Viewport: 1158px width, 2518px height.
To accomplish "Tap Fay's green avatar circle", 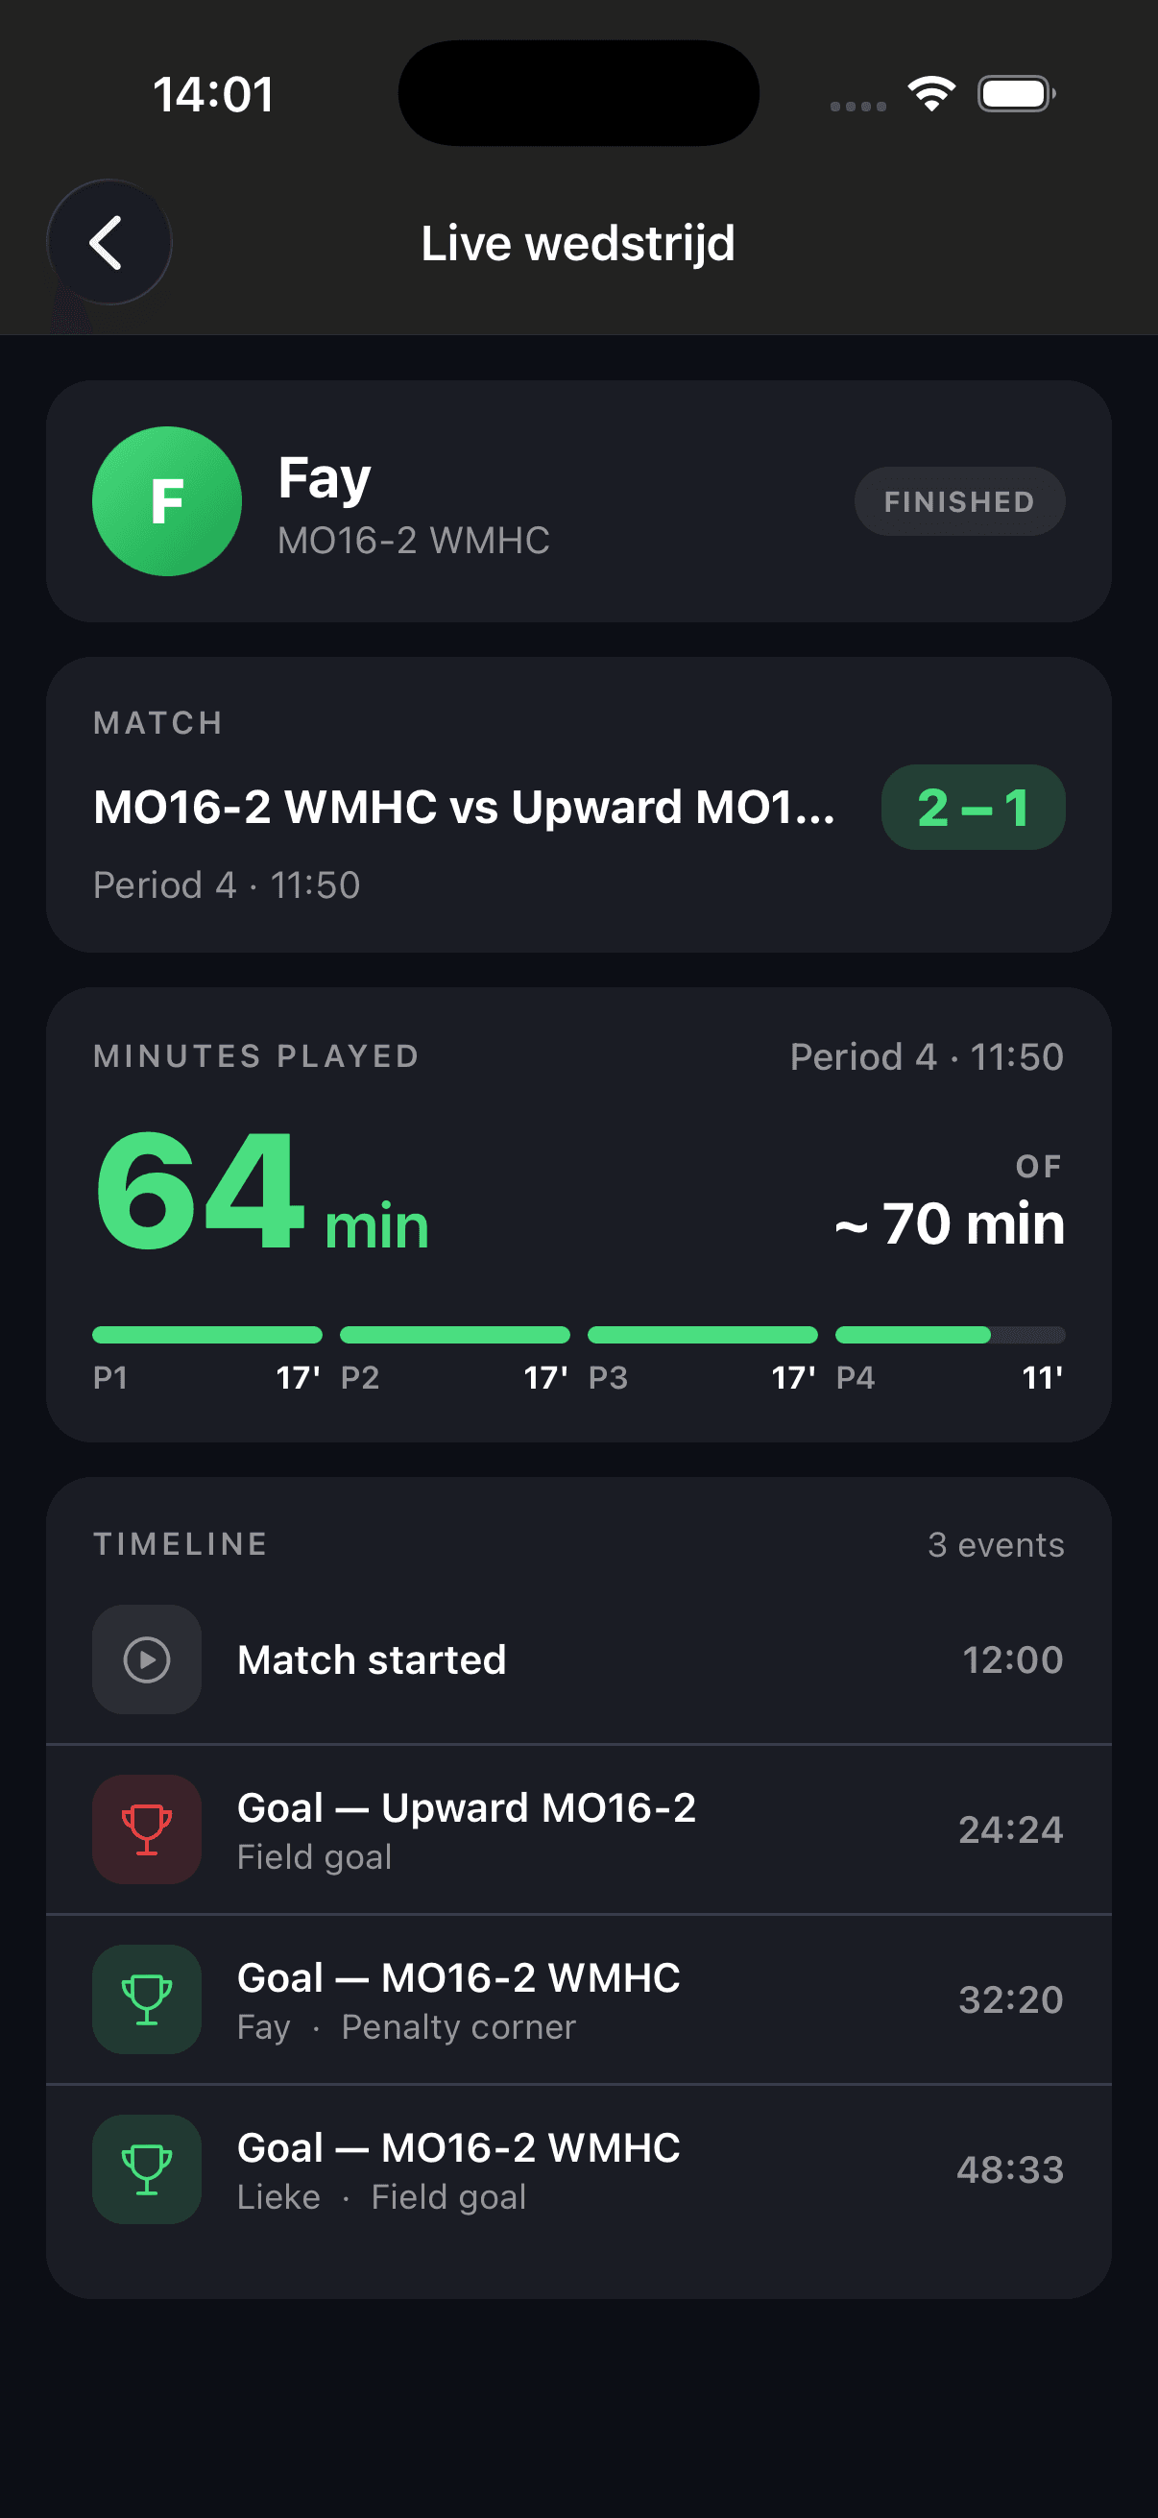I will [x=167, y=501].
